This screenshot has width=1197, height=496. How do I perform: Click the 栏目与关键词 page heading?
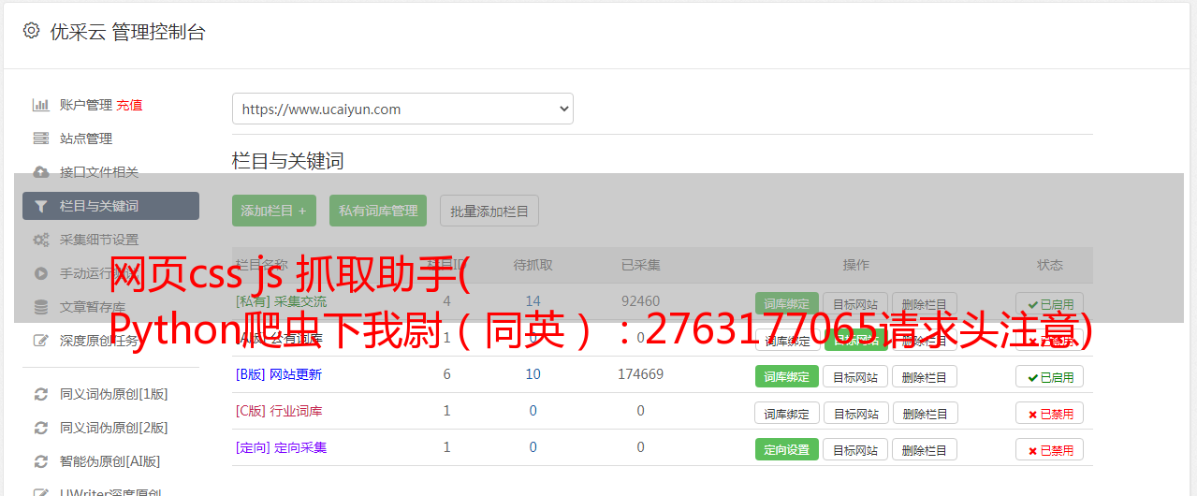288,161
